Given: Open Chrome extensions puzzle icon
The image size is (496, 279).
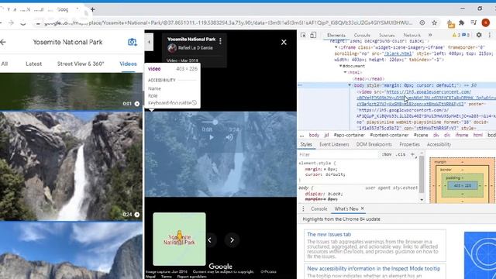Looking at the screenshot, I should pyautogui.click(x=462, y=22).
